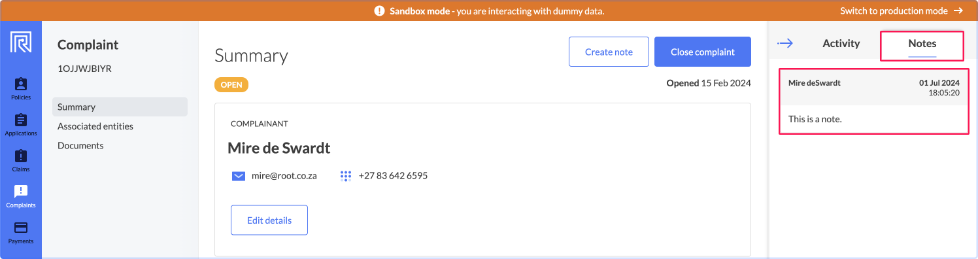Open Policies from the sidebar

[x=21, y=89]
